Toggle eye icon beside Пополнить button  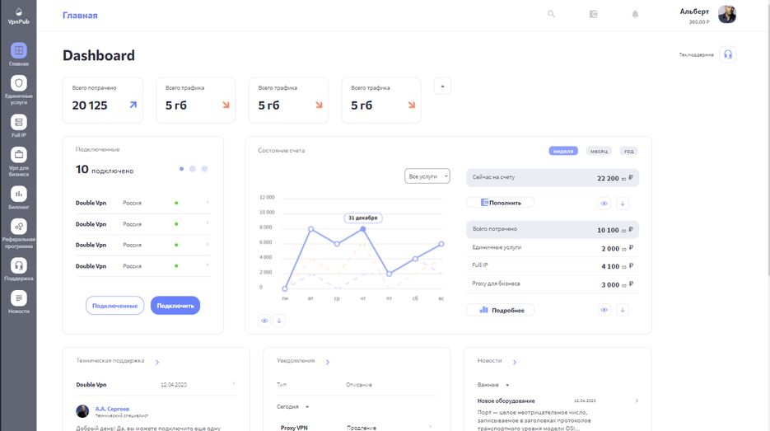pos(604,203)
